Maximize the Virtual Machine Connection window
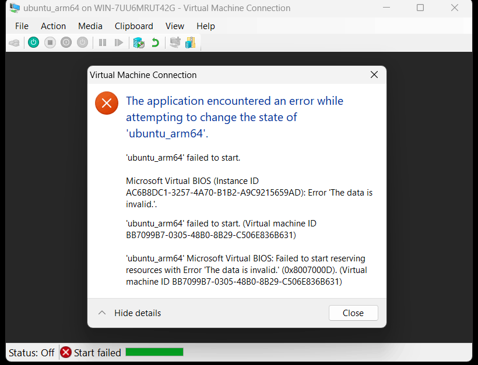Screen dimensions: 478x365 click(x=420, y=8)
